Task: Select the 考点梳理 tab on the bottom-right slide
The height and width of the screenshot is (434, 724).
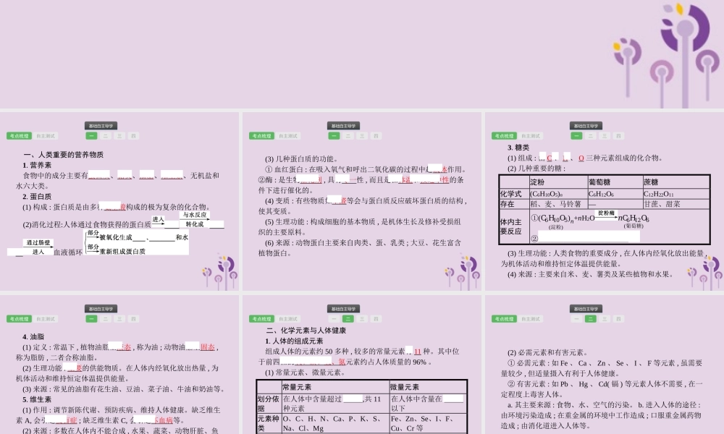Action: coord(503,318)
